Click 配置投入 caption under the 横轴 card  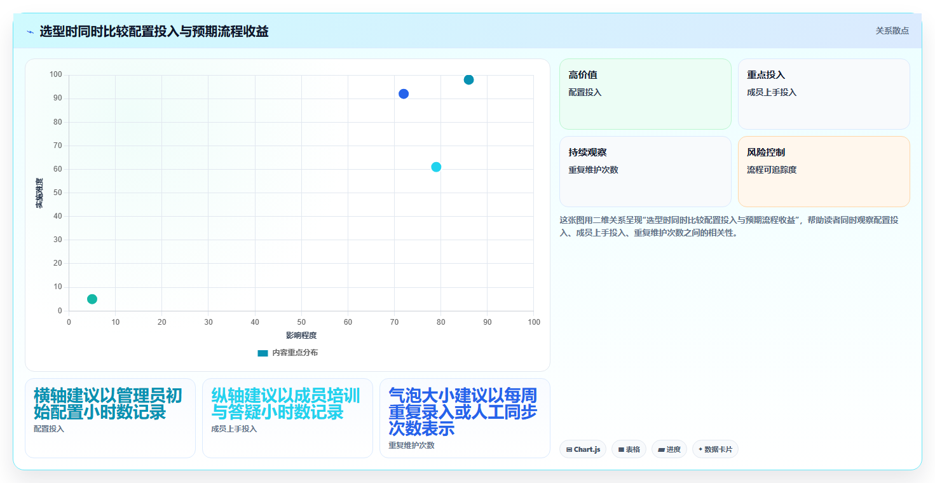click(49, 429)
